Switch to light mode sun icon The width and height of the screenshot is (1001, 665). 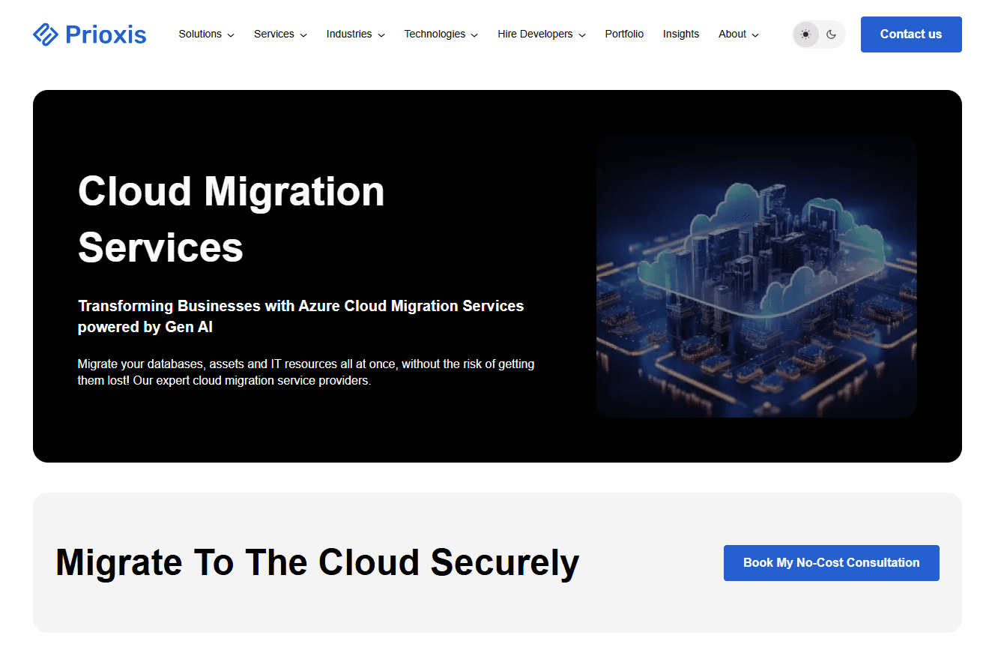(x=805, y=34)
